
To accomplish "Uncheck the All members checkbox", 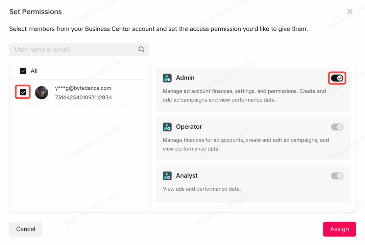I will tap(23, 71).
